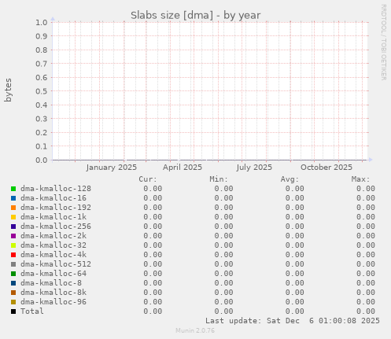Click the July 2025 axis label
This screenshot has width=391, height=339.
pyautogui.click(x=254, y=168)
